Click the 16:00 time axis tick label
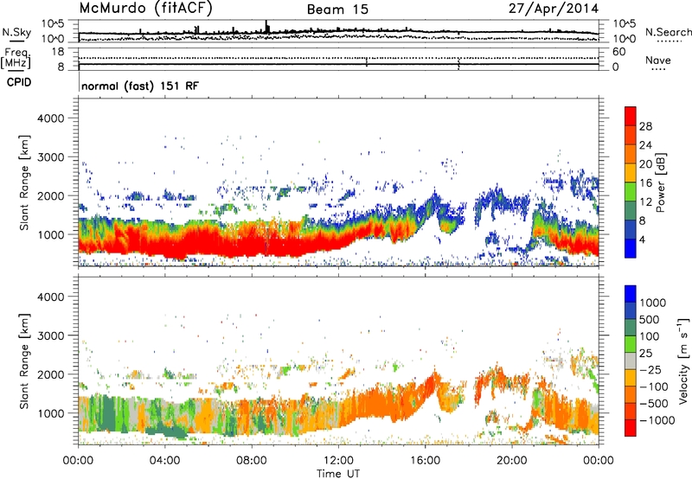 click(x=425, y=461)
